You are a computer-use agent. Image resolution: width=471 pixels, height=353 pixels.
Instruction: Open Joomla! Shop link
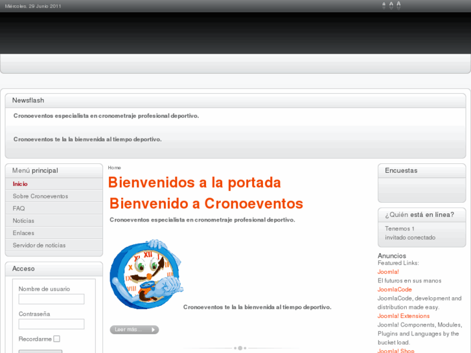(396, 350)
